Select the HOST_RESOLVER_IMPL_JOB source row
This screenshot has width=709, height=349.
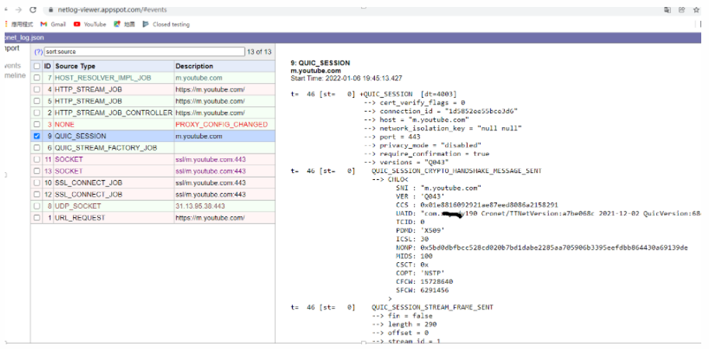(x=153, y=78)
